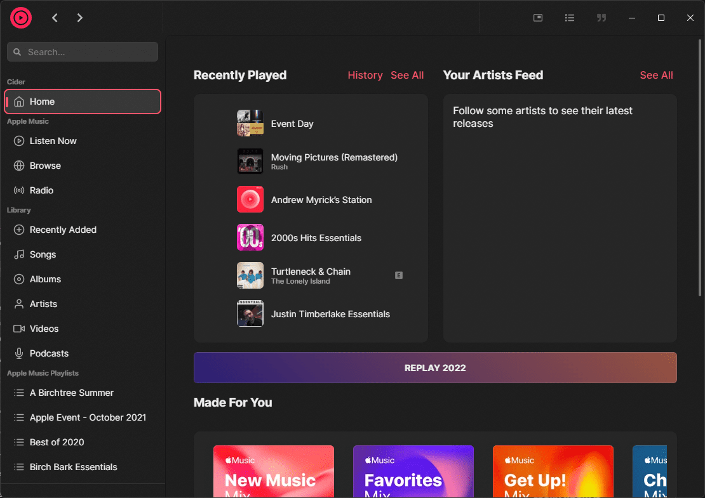
Task: Open Best of 2020 playlist
Action: point(83,442)
